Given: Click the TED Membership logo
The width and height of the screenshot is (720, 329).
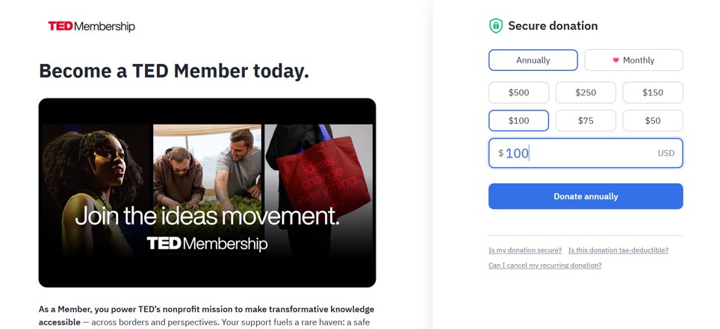Looking at the screenshot, I should tap(91, 27).
